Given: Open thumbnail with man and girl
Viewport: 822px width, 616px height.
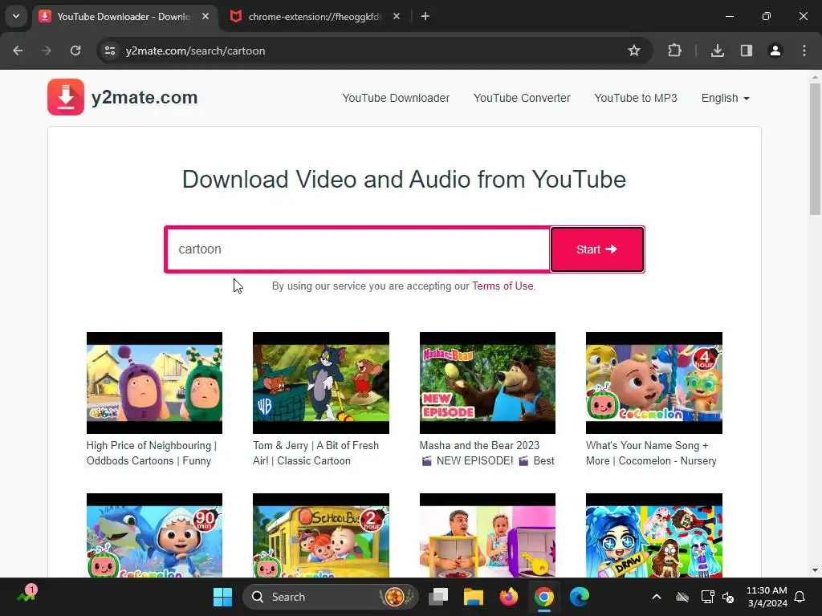Looking at the screenshot, I should coord(487,535).
